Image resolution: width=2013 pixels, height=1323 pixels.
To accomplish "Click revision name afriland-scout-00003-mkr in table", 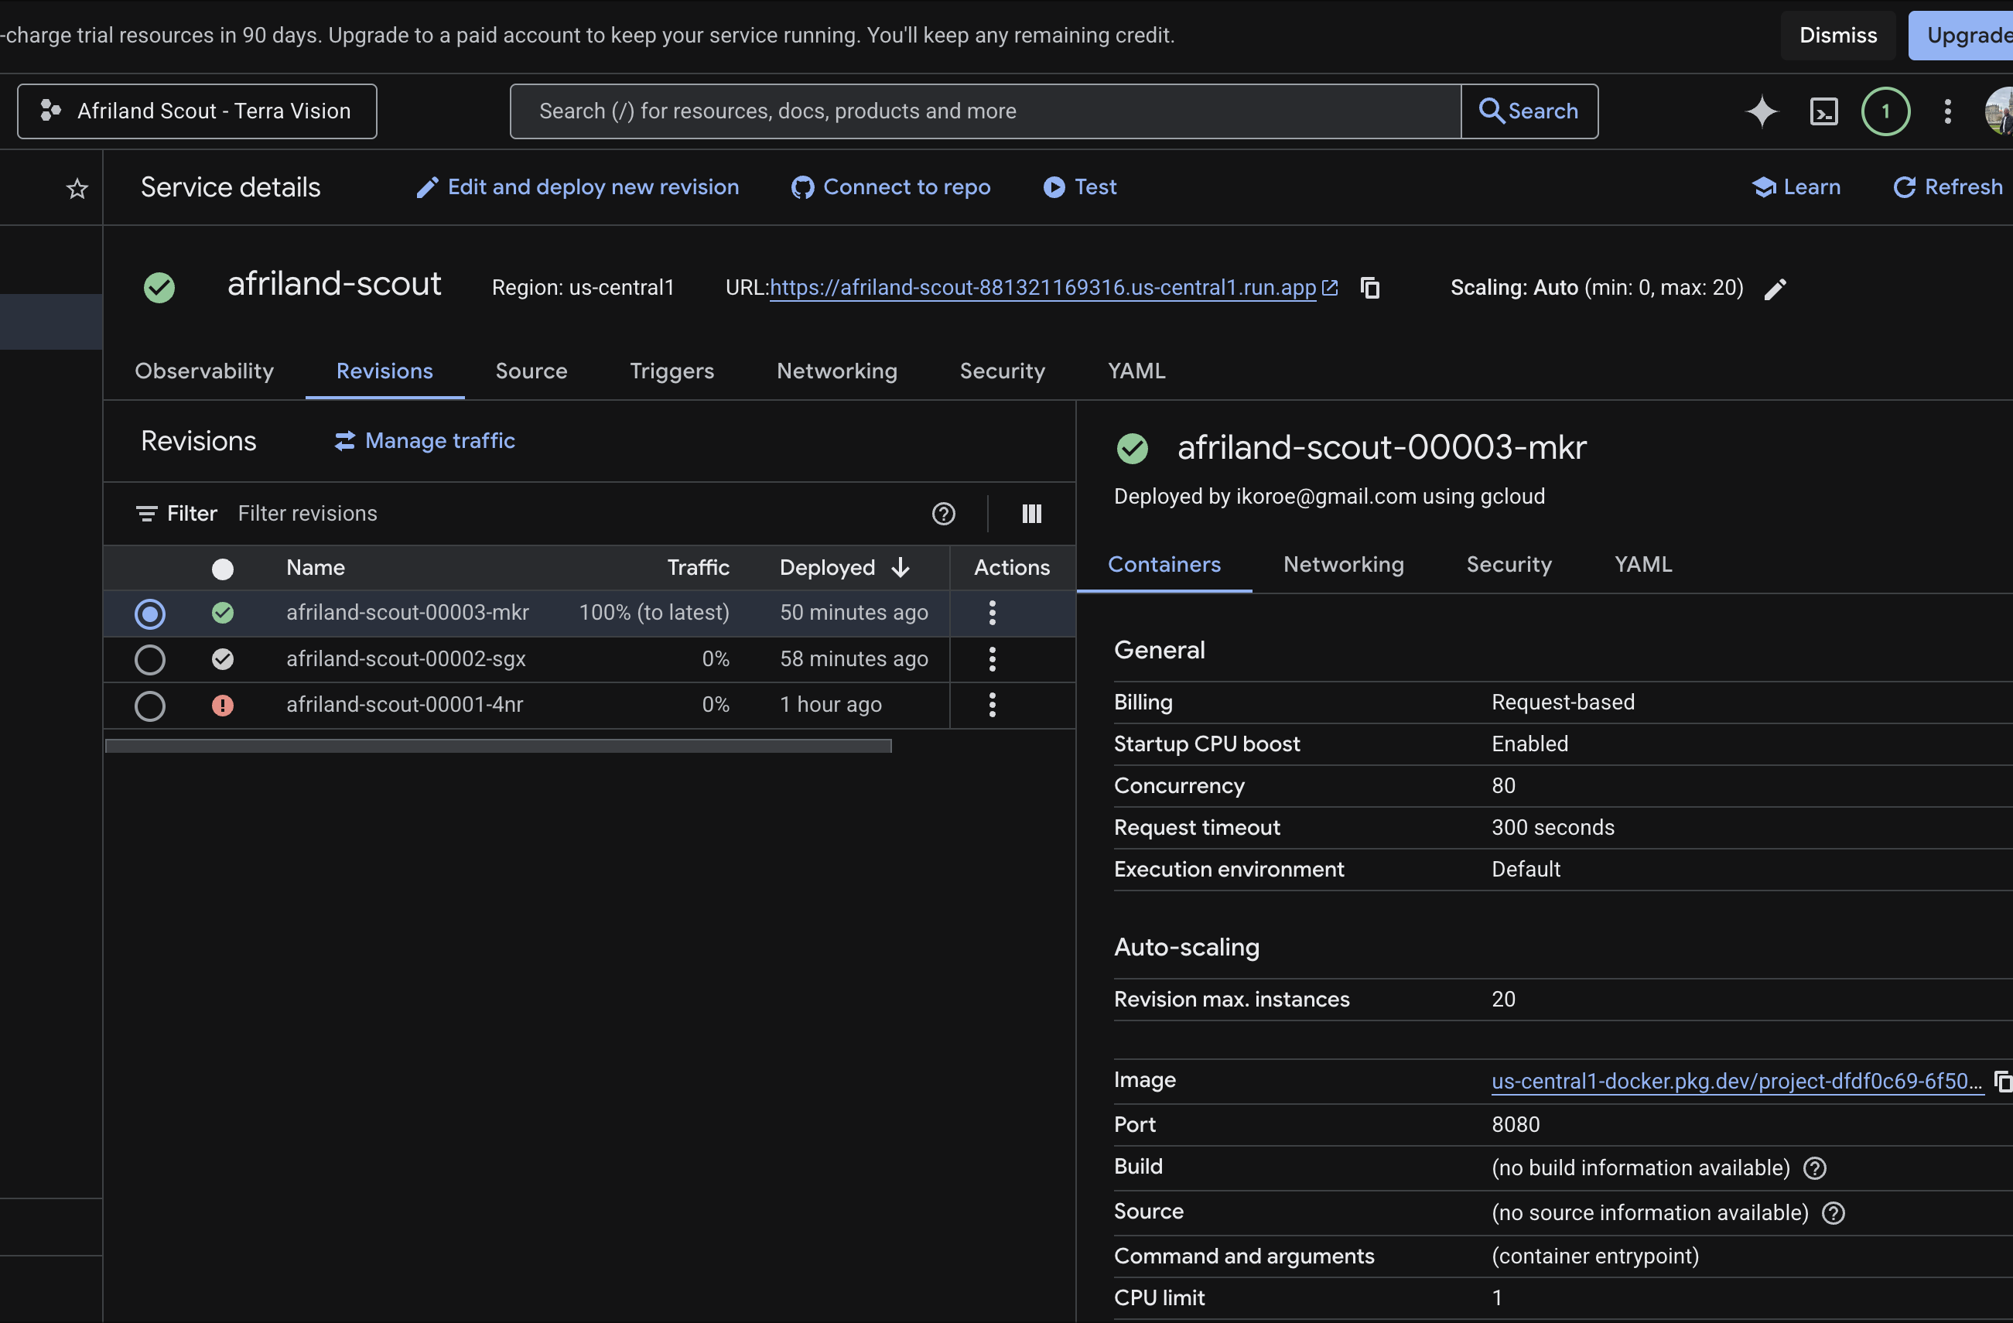I will 408,613.
